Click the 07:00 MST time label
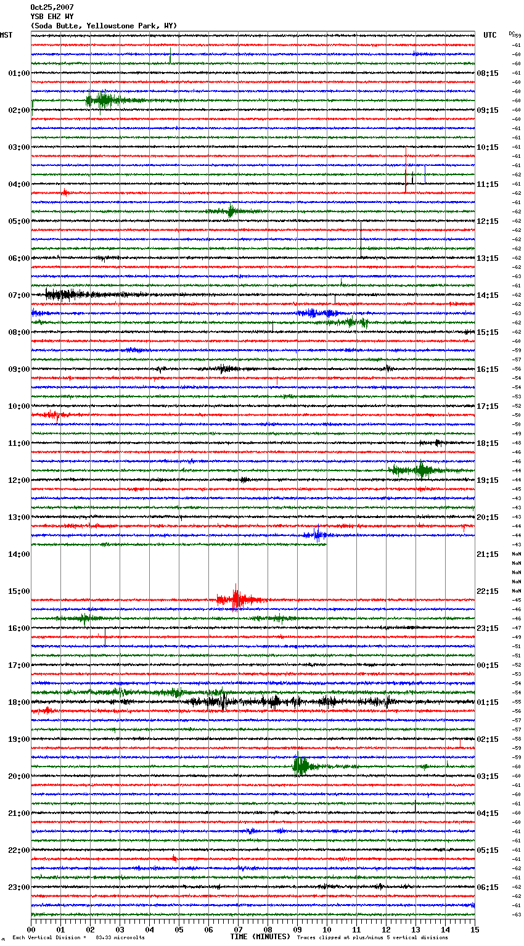Image resolution: width=524 pixels, height=946 pixels. [x=18, y=295]
